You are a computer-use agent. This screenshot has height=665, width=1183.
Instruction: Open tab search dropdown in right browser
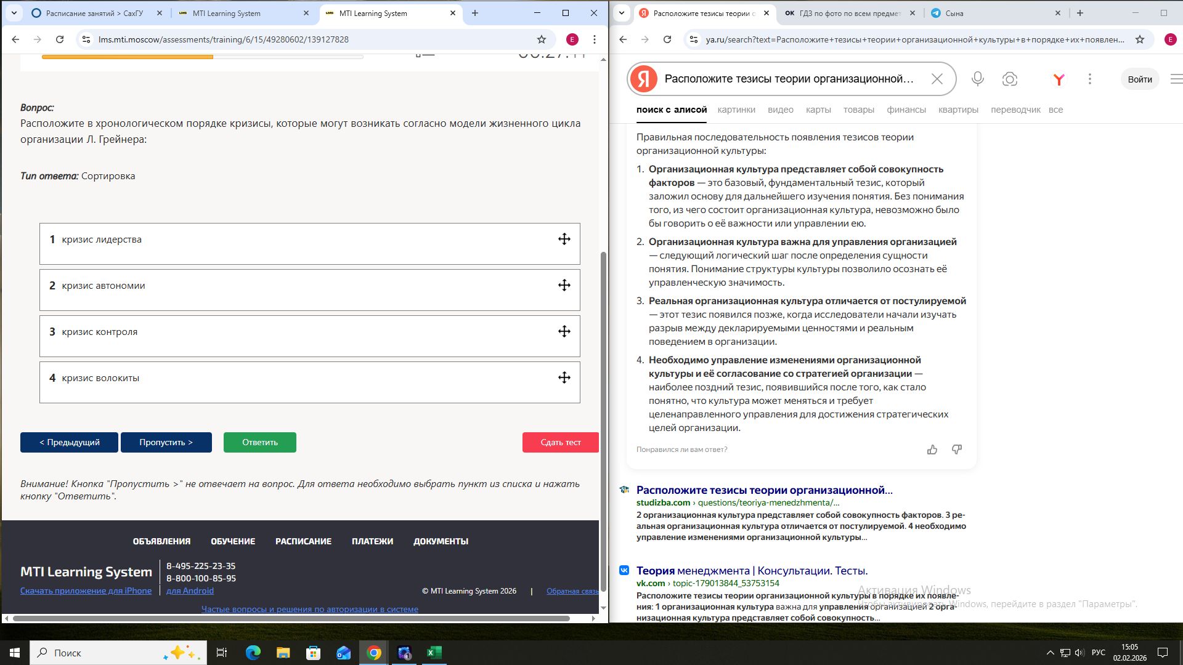pos(622,13)
